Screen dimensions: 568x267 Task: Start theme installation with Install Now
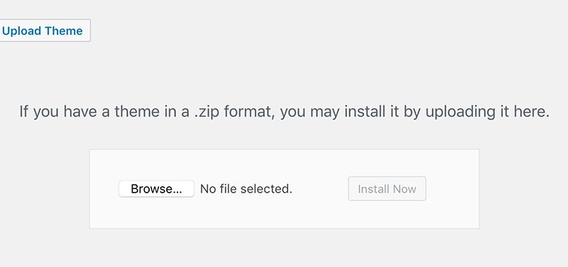pyautogui.click(x=387, y=188)
